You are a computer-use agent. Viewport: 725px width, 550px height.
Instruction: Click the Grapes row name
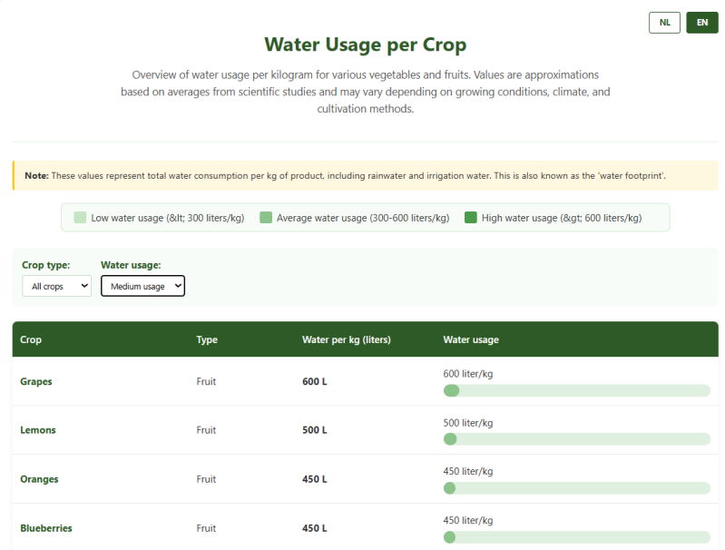tap(36, 381)
